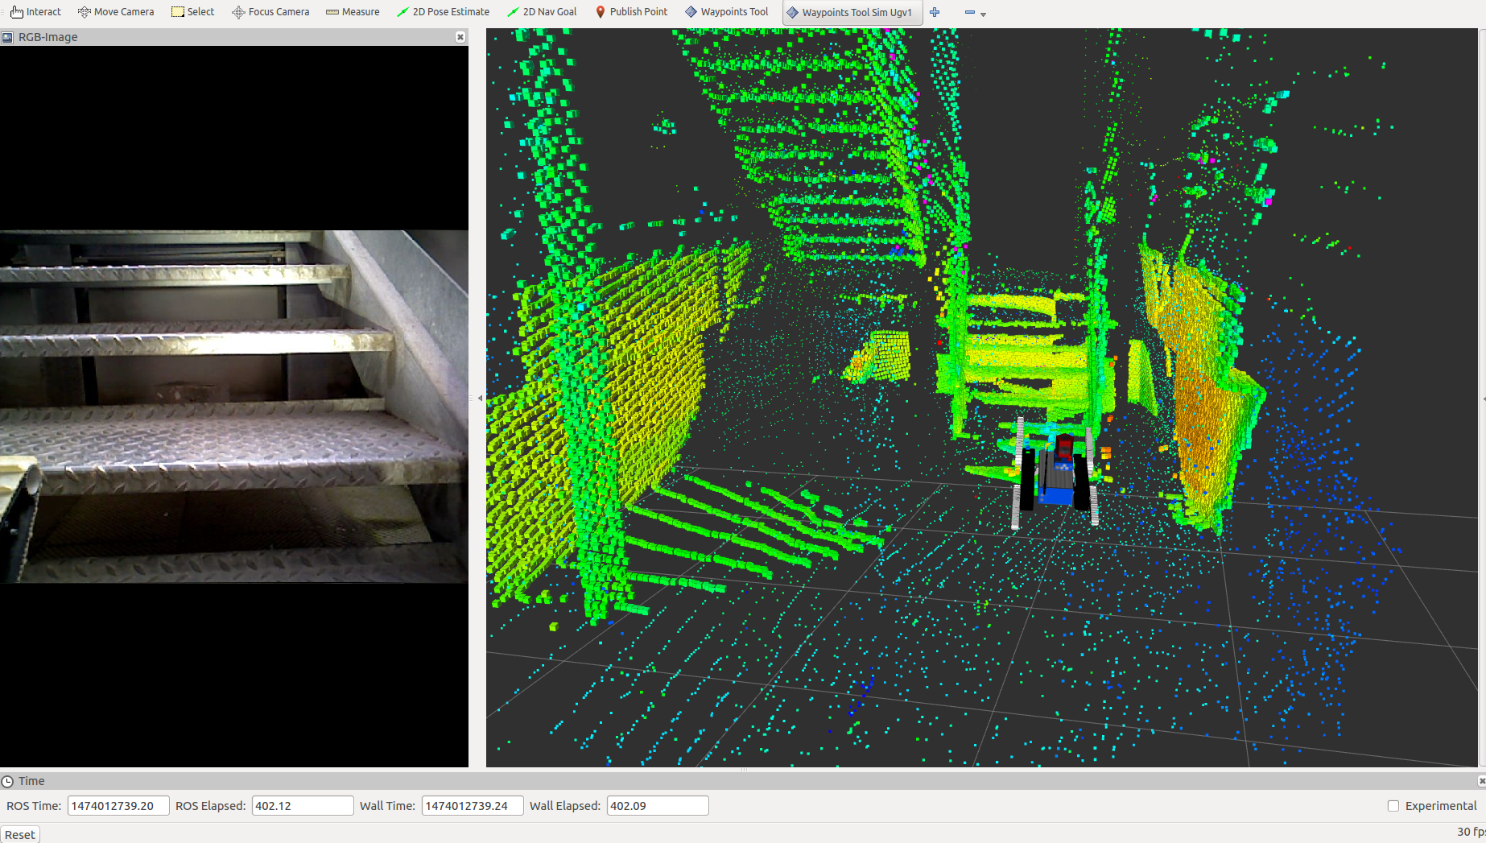Click the "Wall Elapsed:" label

565,806
